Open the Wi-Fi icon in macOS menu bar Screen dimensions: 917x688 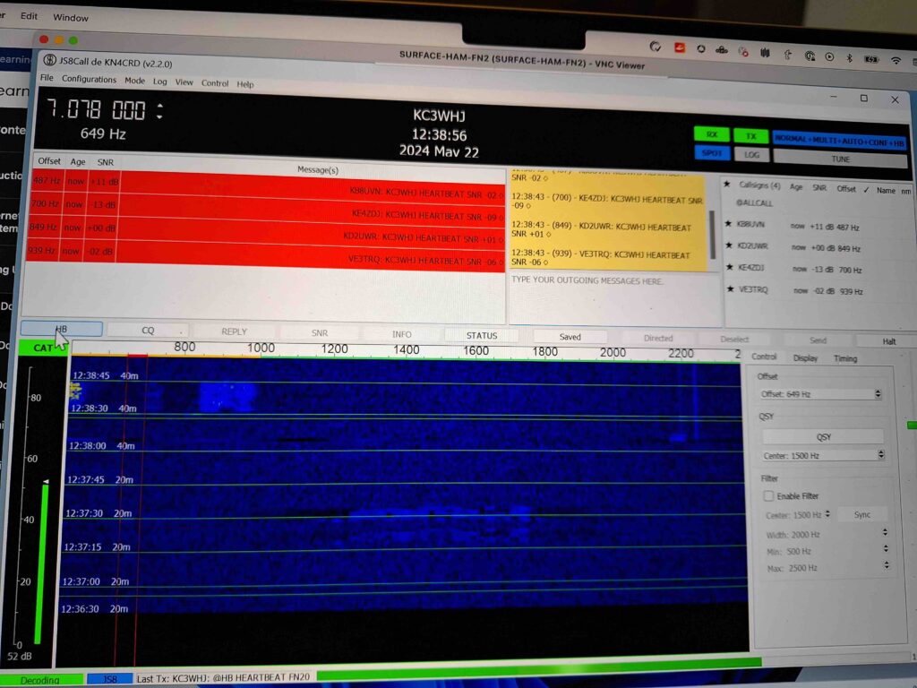[x=896, y=60]
